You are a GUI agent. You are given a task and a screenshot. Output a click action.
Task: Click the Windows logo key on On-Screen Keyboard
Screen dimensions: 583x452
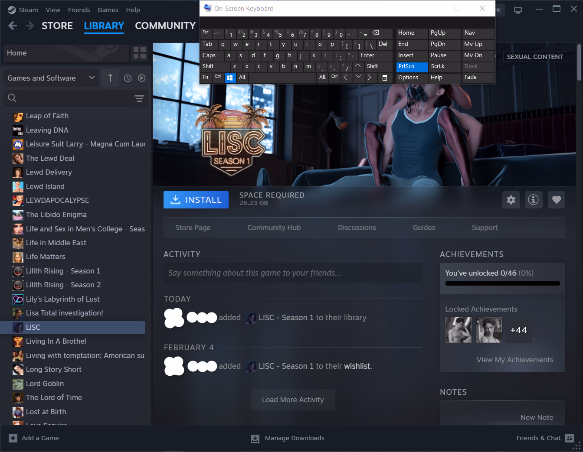tap(230, 78)
